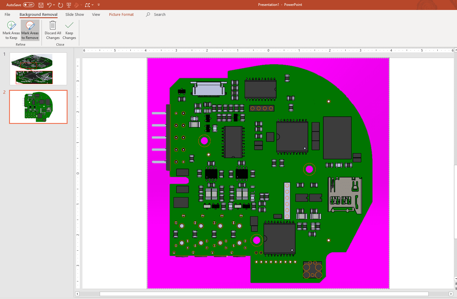Viewport: 457px width, 299px height.
Task: Click the lasso select icon in quick access
Action: click(x=87, y=5)
